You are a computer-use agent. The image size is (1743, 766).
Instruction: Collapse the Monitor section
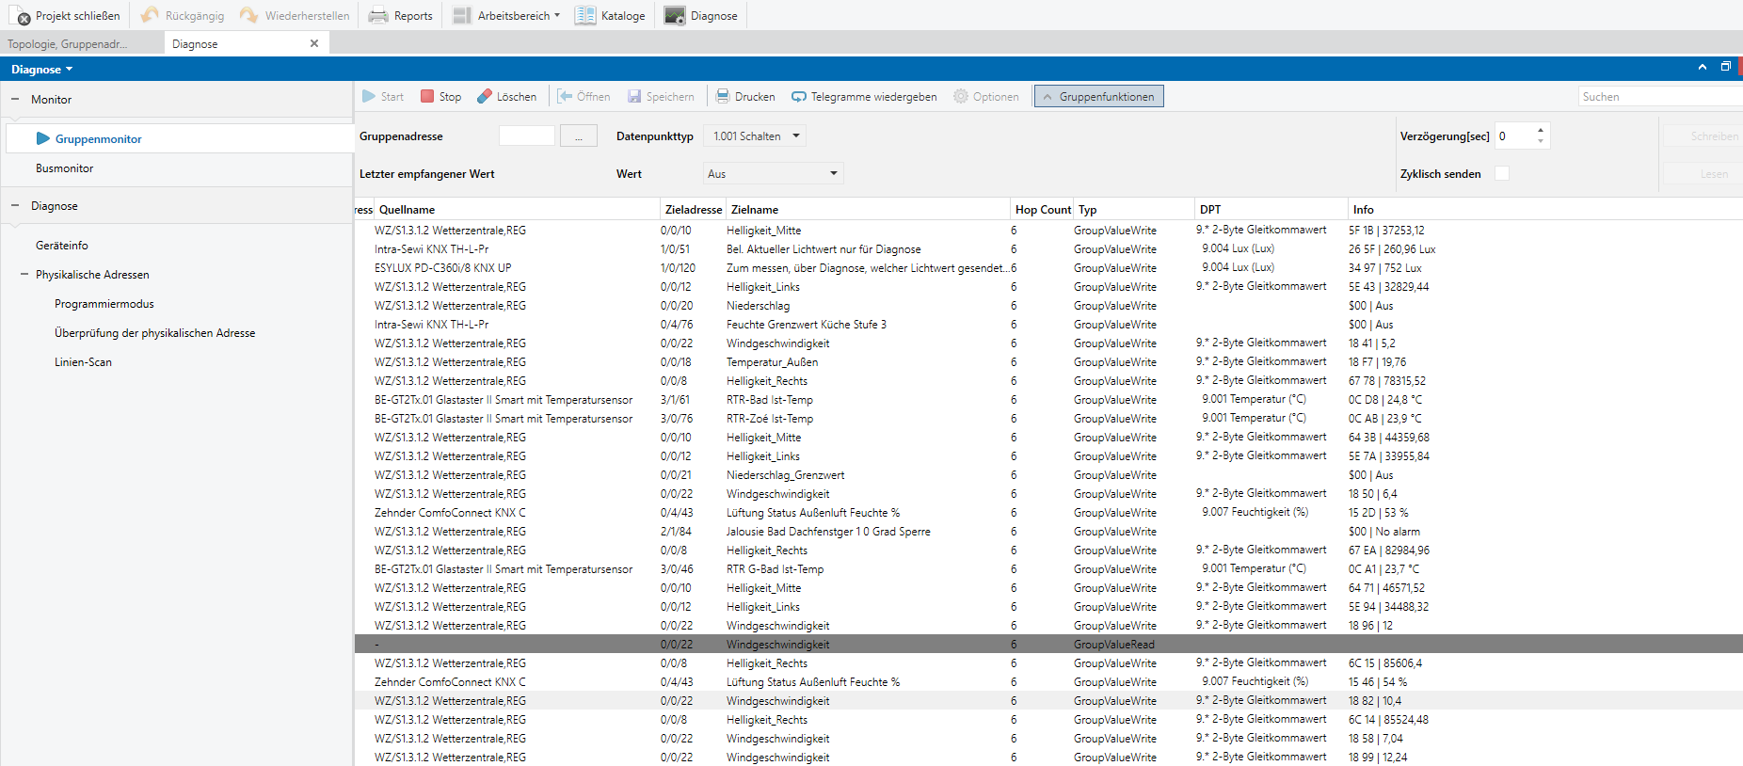point(15,100)
